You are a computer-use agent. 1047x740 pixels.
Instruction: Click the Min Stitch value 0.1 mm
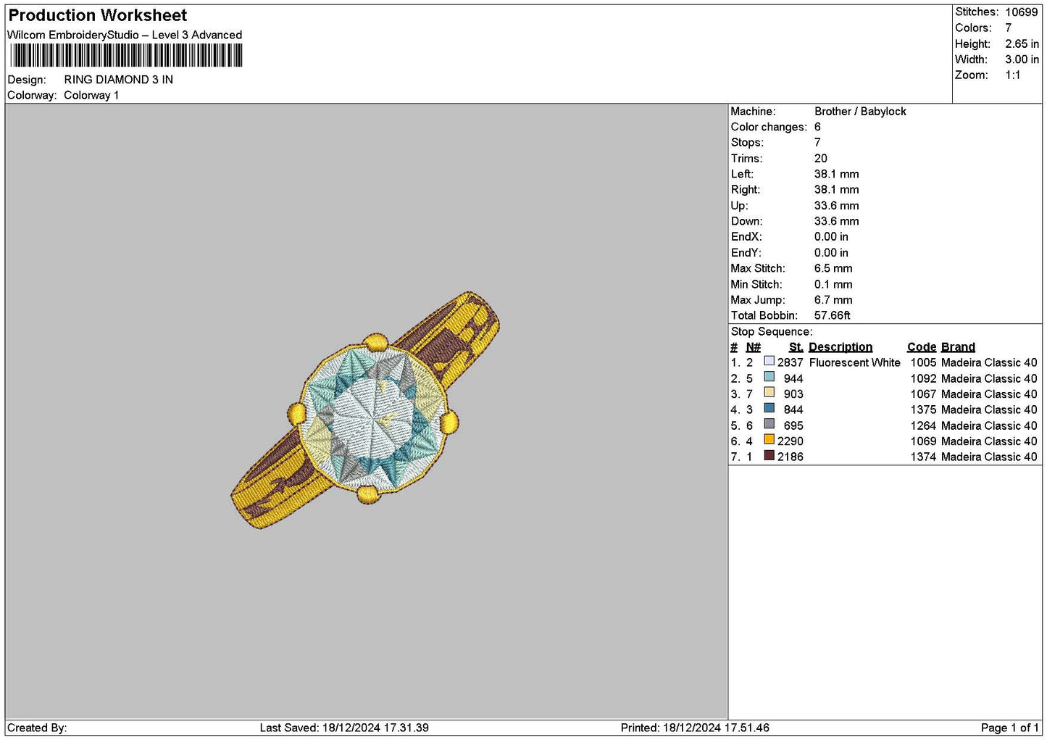tap(833, 285)
